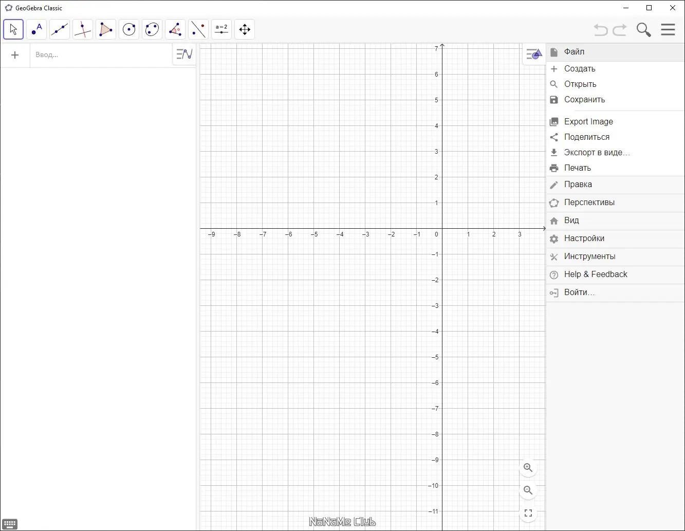Click the algebra input field 'Ввод...'

pos(101,55)
